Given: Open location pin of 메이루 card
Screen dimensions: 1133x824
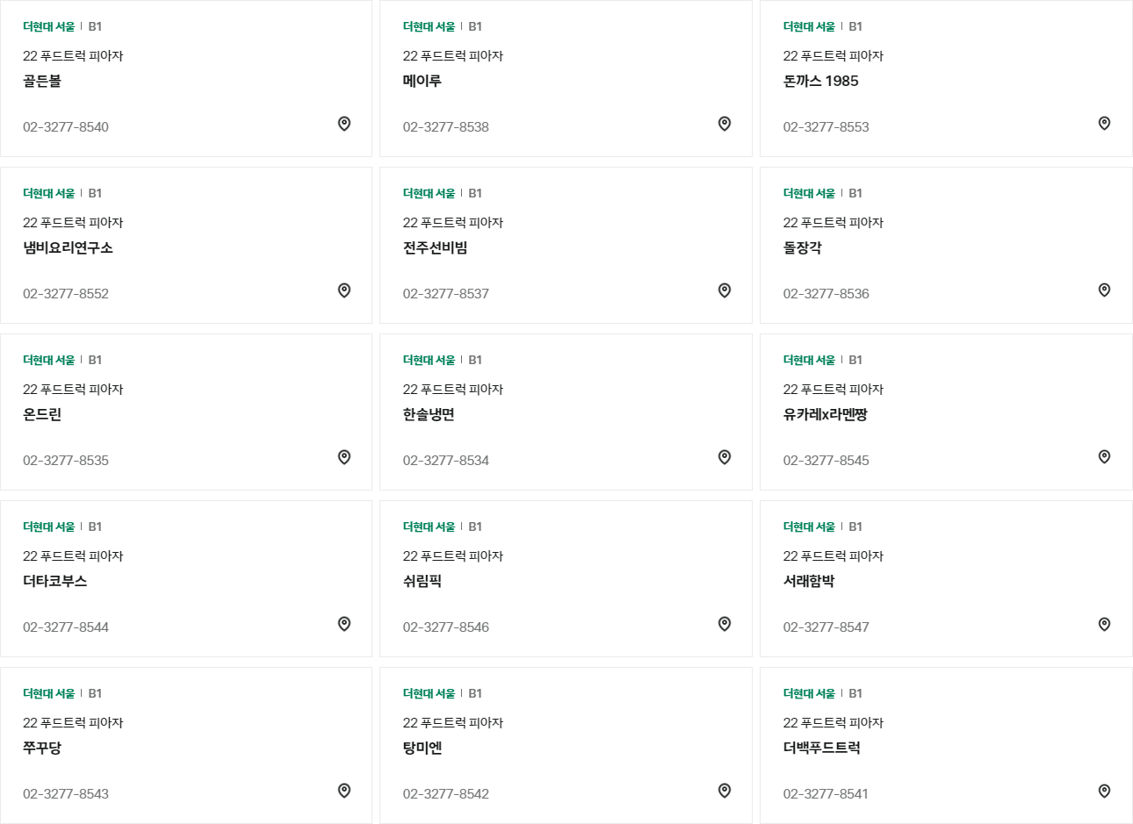Looking at the screenshot, I should pos(725,124).
